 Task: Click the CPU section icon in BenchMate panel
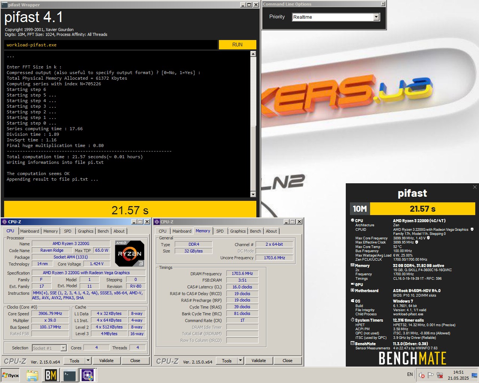click(x=353, y=221)
